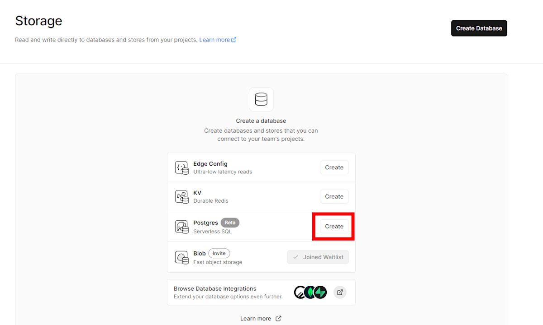The width and height of the screenshot is (543, 325).
Task: Open the bottom Learn more link
Action: [261, 318]
